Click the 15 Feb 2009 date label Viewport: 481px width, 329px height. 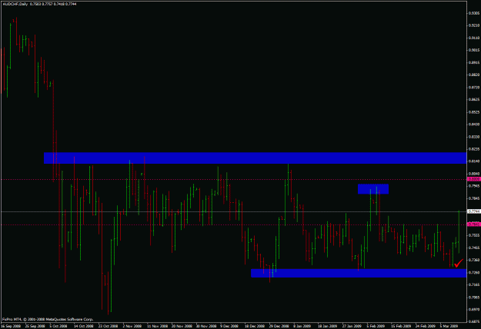click(x=401, y=326)
